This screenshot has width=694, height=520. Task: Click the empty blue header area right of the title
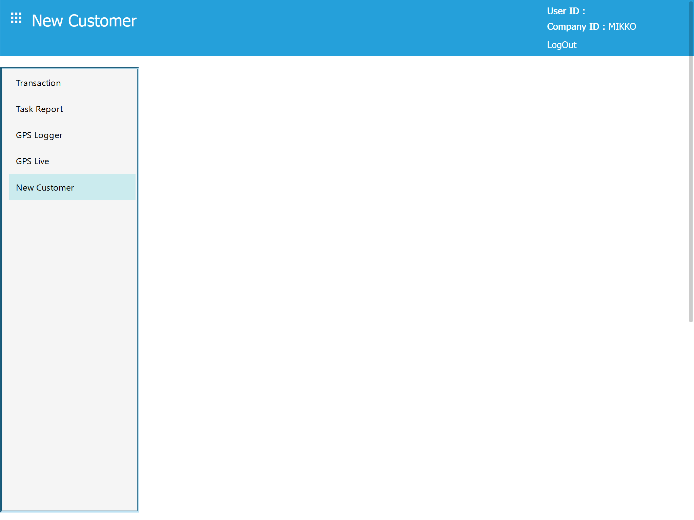click(339, 27)
